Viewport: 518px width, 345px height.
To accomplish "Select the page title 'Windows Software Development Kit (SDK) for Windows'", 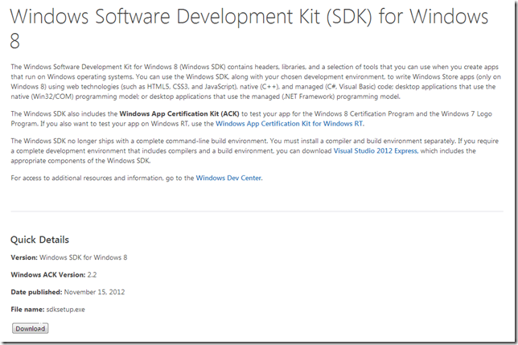I will coord(249,16).
